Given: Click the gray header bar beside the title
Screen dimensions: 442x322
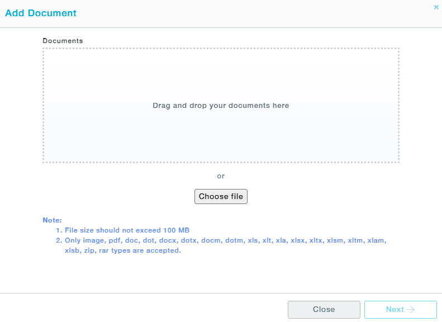Looking at the screenshot, I should click(251, 13).
